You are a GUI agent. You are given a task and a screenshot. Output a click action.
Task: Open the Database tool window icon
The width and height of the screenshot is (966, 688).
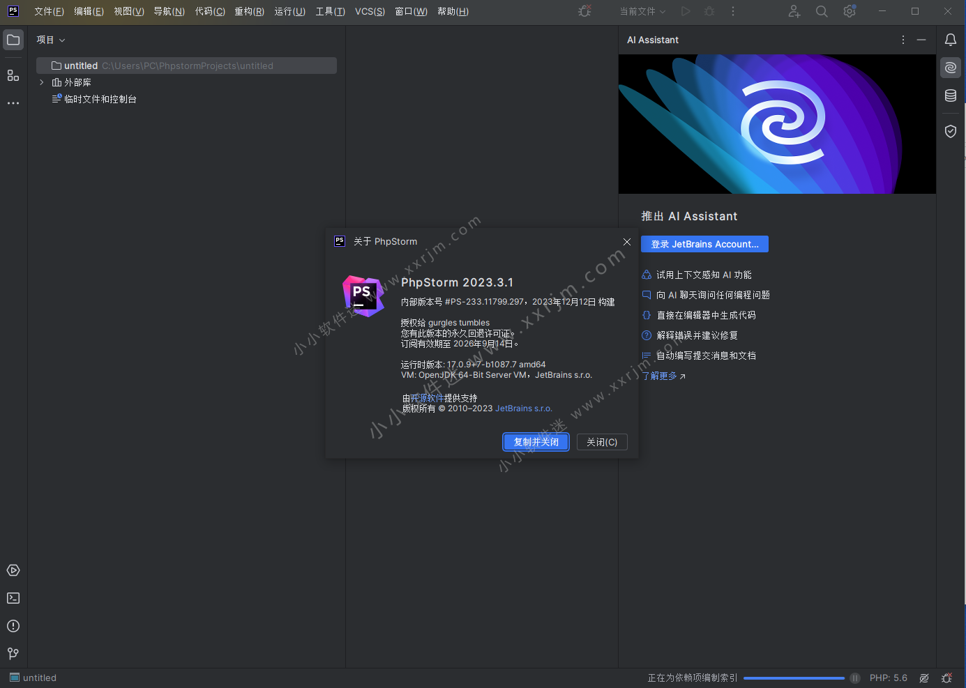pyautogui.click(x=951, y=95)
